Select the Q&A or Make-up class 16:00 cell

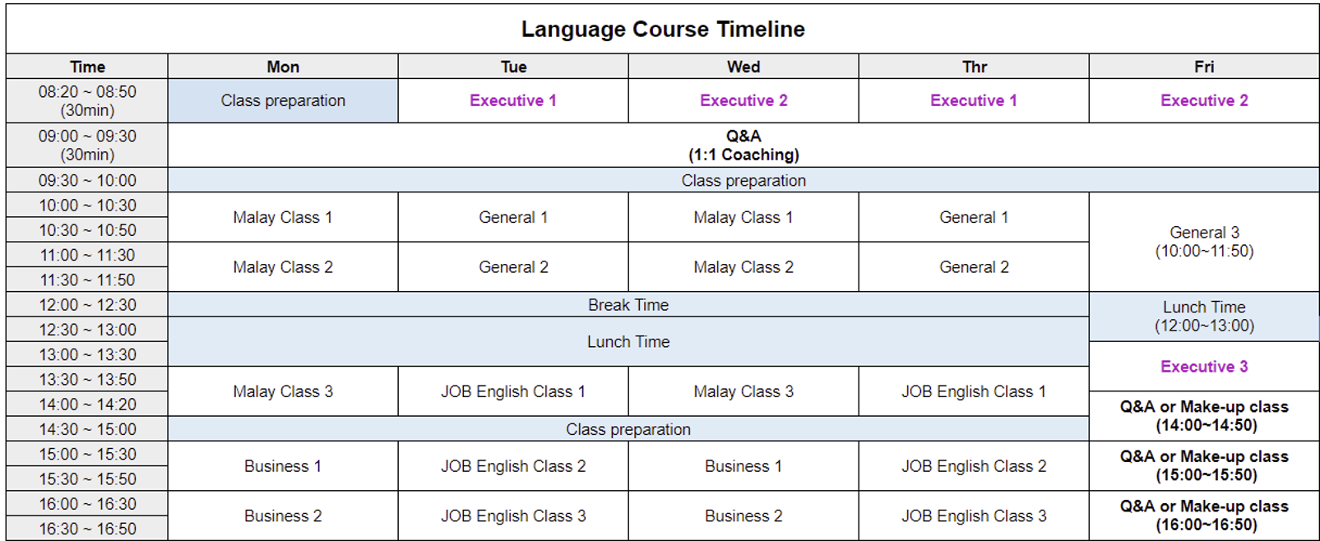pos(1204,516)
